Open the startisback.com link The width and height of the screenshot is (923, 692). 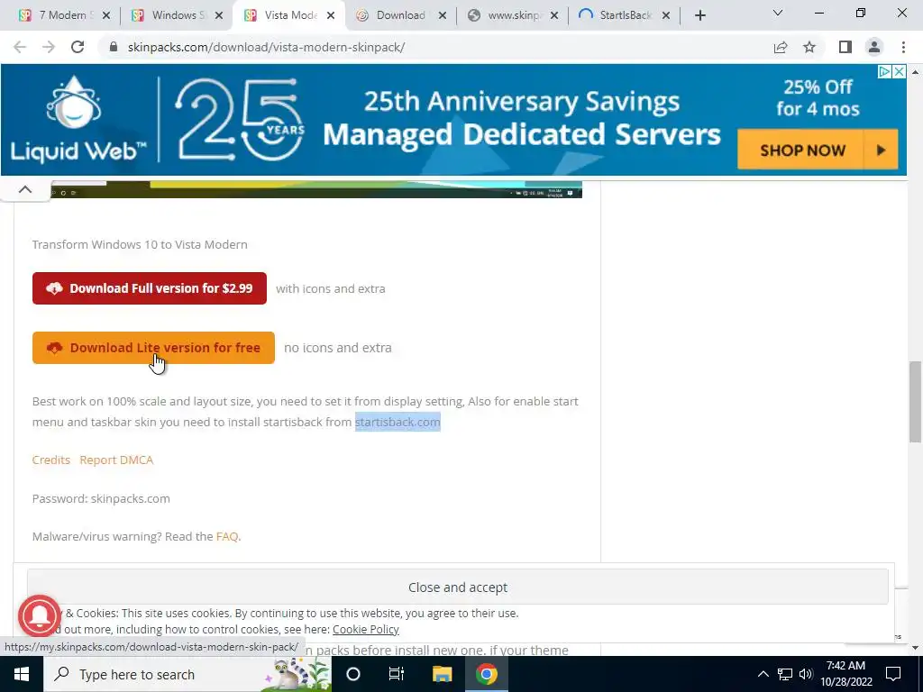click(398, 422)
